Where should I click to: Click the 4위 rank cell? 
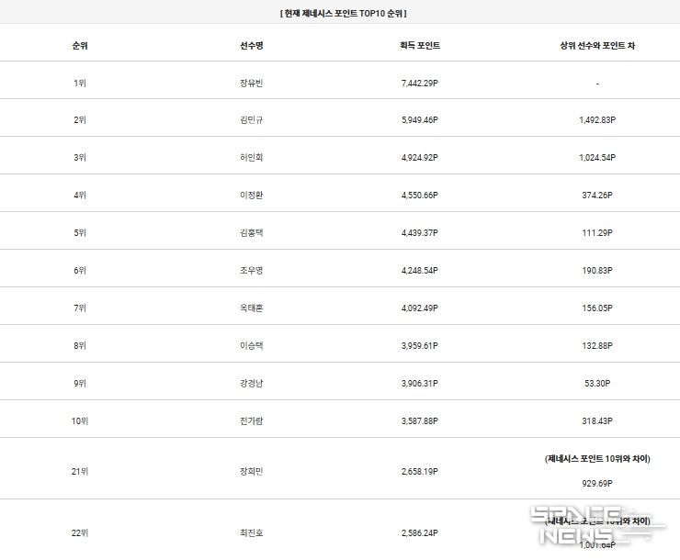click(80, 196)
